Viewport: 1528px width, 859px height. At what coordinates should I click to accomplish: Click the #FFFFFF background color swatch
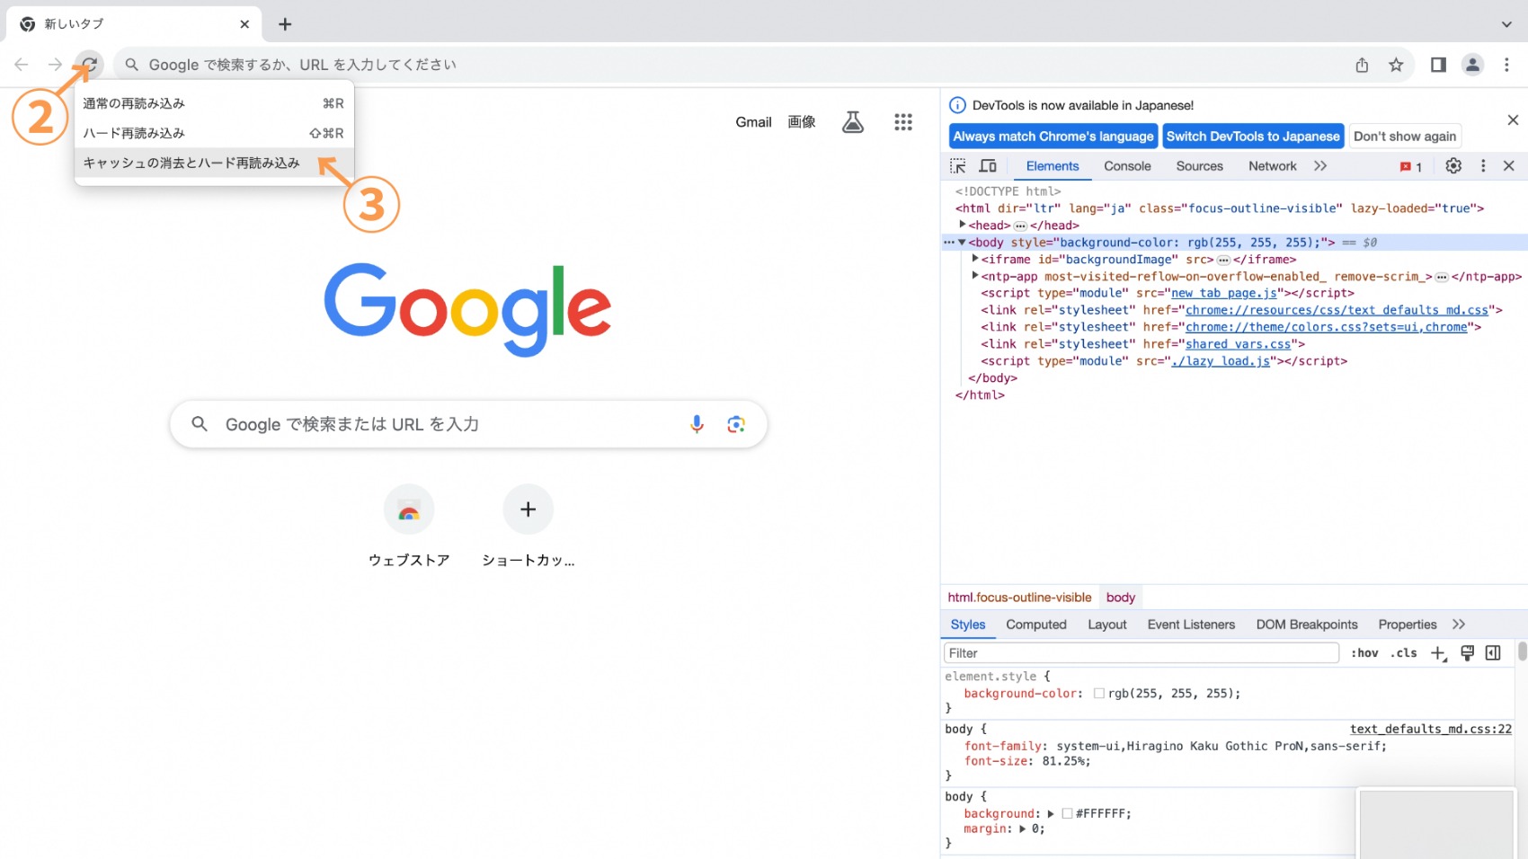point(1067,814)
